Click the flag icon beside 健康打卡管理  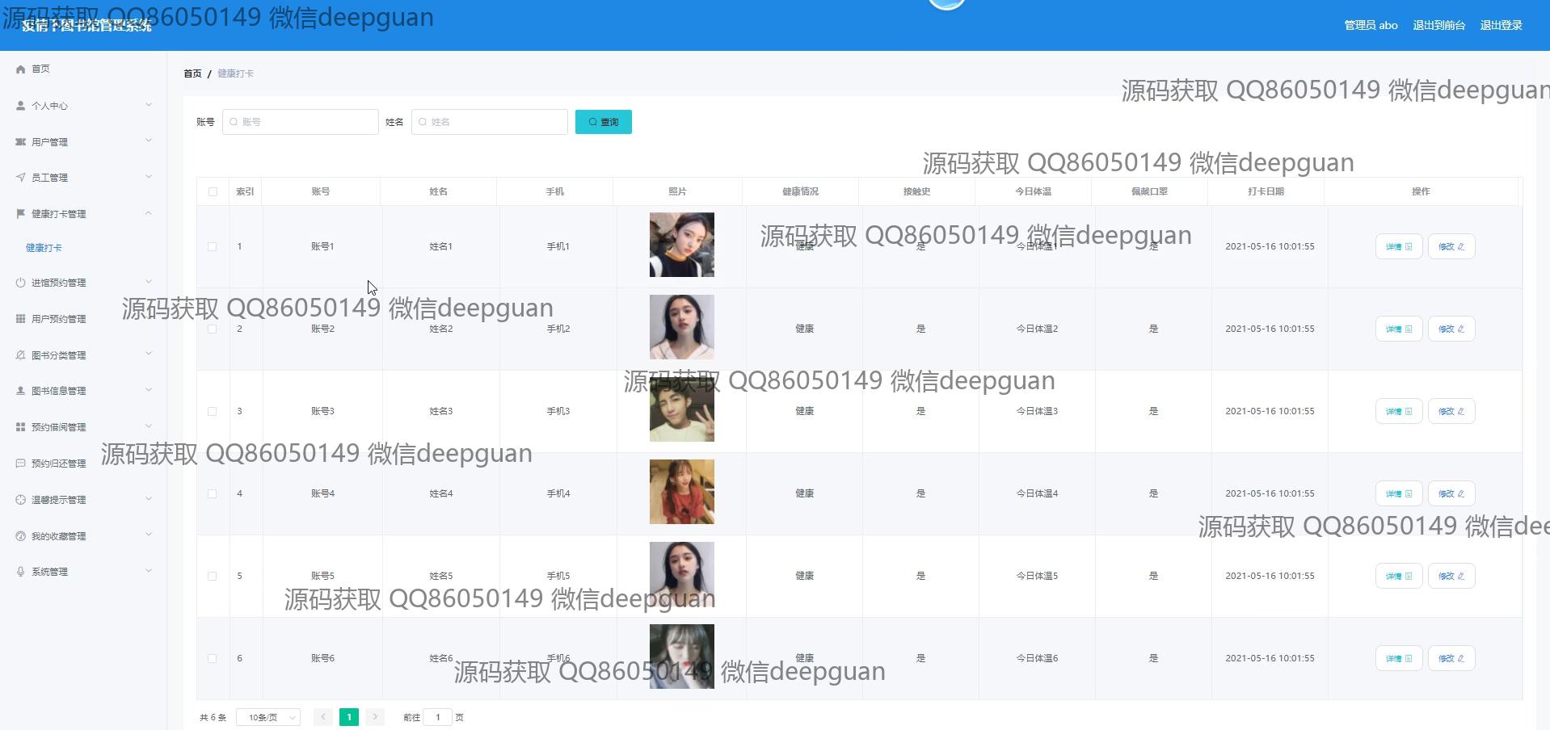[x=21, y=214]
